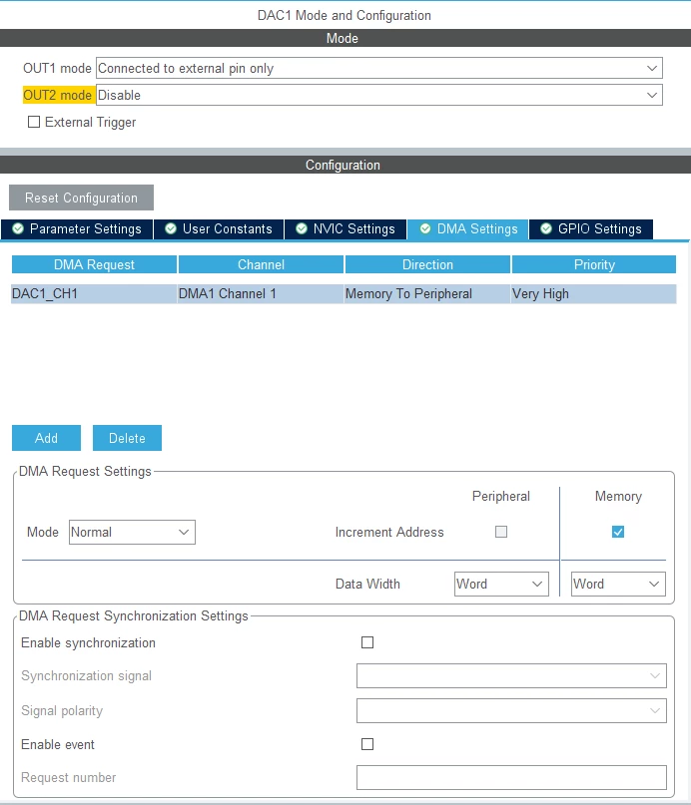This screenshot has height=805, width=691.
Task: Open the DMA Mode Normal dropdown
Action: pos(132,533)
